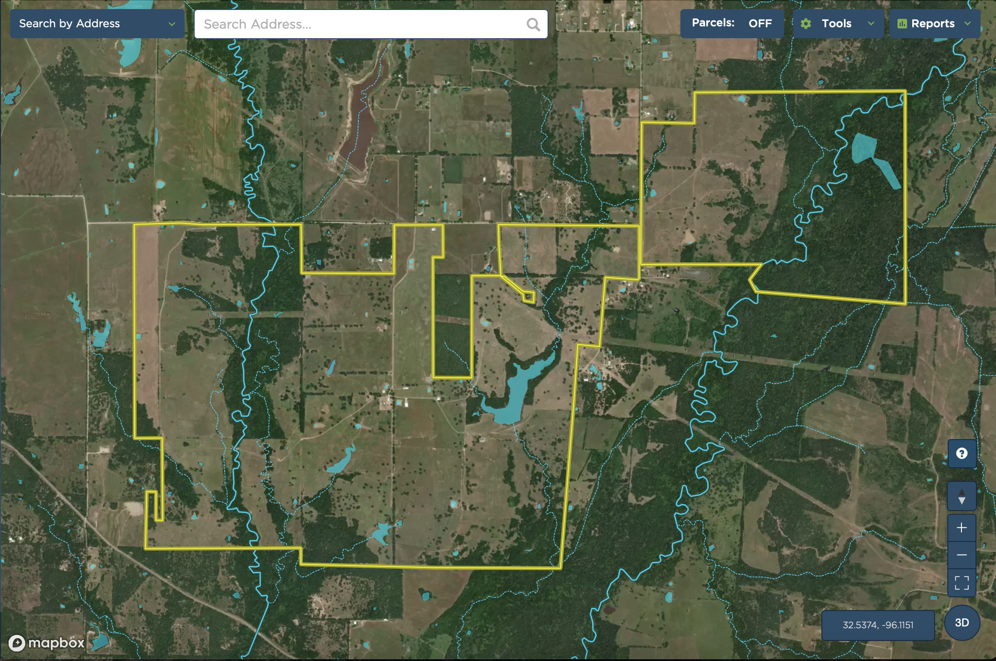This screenshot has width=996, height=661.
Task: Click the green Reports chart icon
Action: [x=902, y=24]
